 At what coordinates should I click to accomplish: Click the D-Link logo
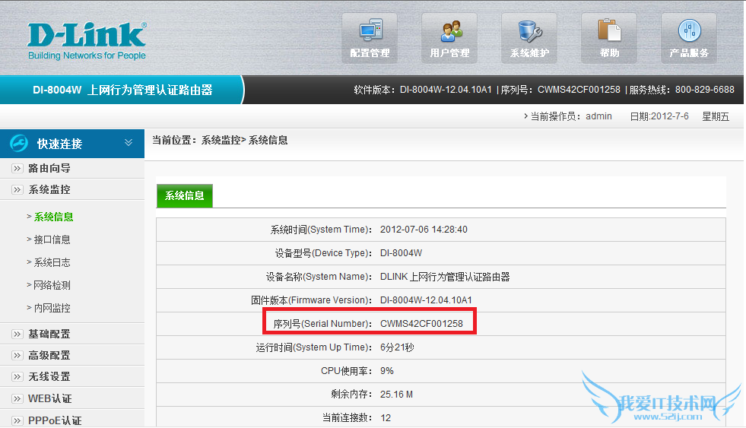(87, 41)
